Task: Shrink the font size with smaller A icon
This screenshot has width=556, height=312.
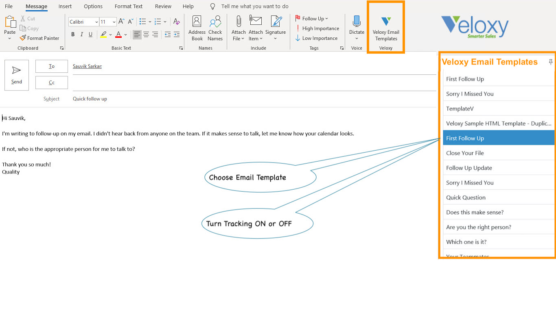Action: pyautogui.click(x=131, y=22)
